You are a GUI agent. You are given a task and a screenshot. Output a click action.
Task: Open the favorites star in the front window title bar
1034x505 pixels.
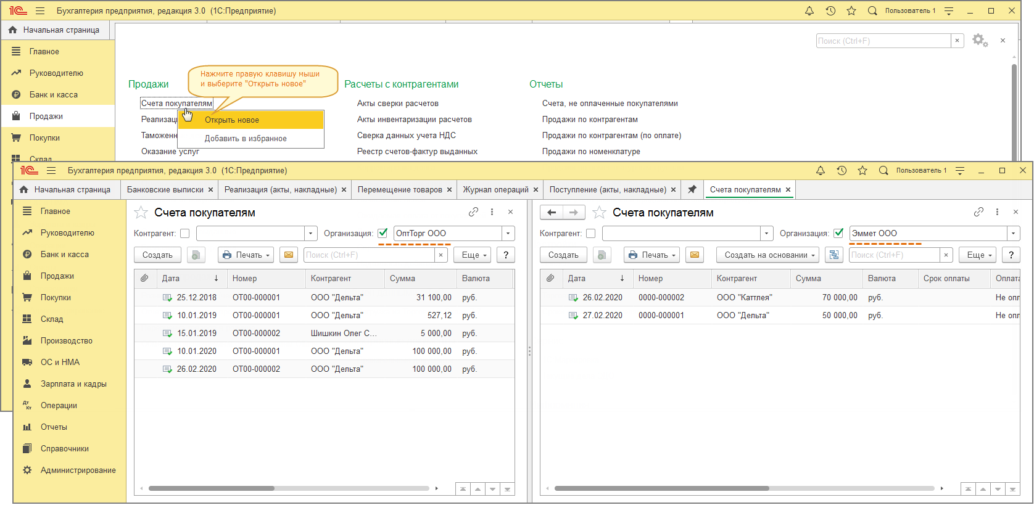tap(862, 171)
